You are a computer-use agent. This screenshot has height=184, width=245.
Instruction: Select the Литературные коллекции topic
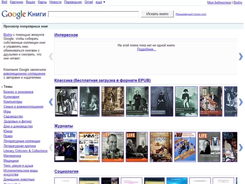22,141
